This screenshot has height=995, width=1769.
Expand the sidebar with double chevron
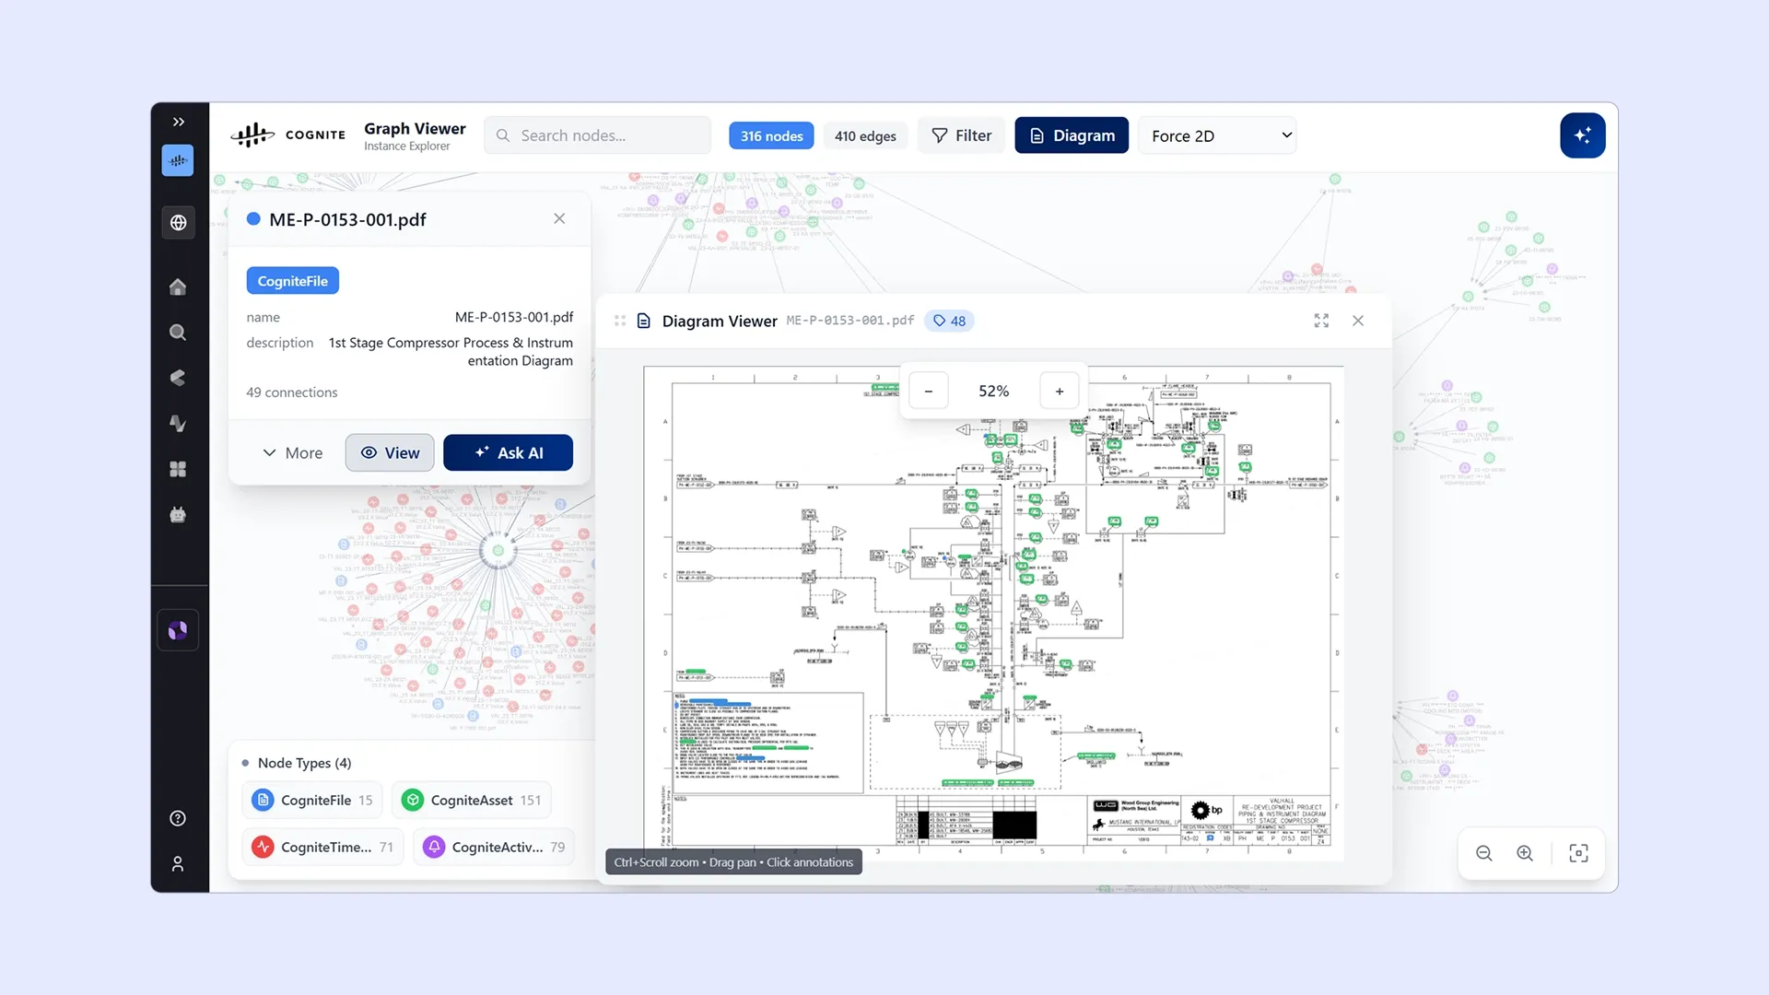tap(179, 122)
